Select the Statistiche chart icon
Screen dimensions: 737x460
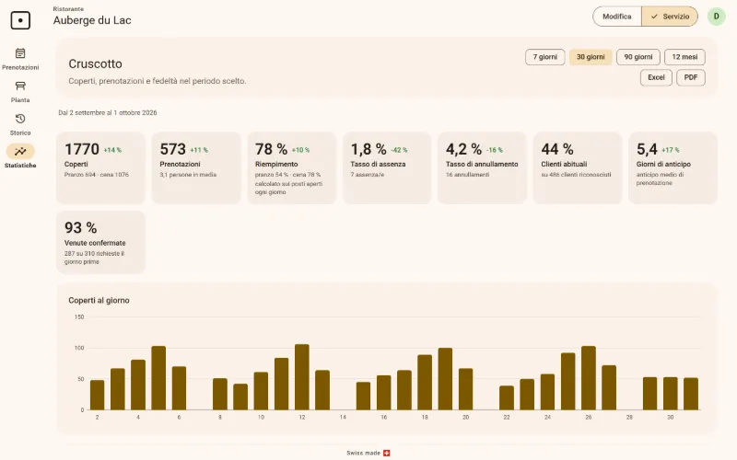point(20,151)
